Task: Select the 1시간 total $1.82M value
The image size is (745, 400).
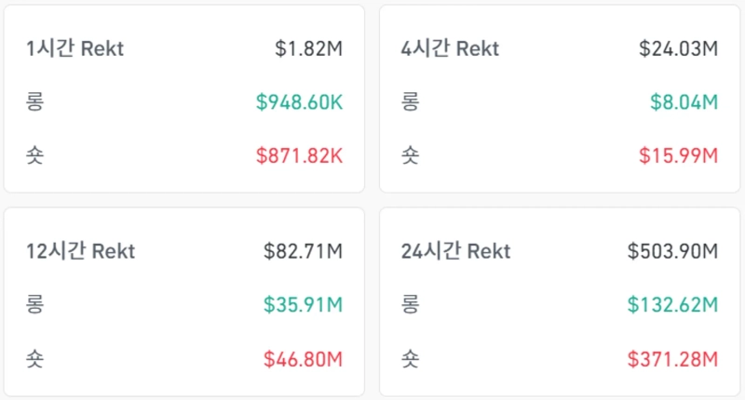Action: click(309, 49)
